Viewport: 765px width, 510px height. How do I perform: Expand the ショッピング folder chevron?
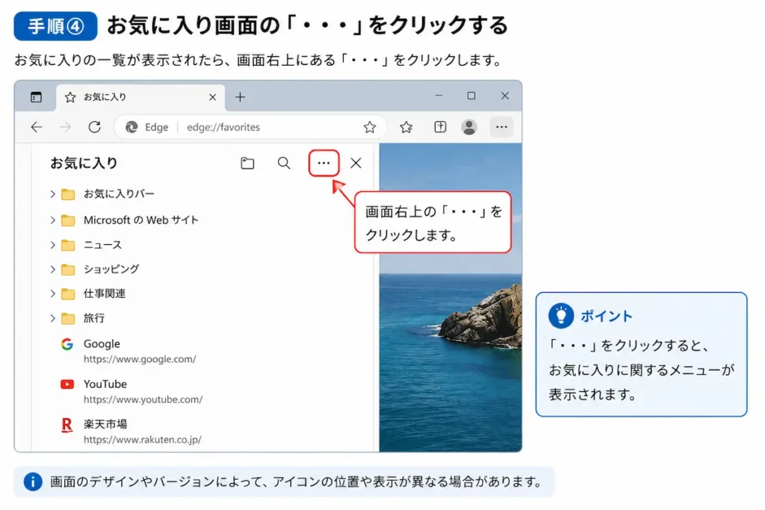53,269
